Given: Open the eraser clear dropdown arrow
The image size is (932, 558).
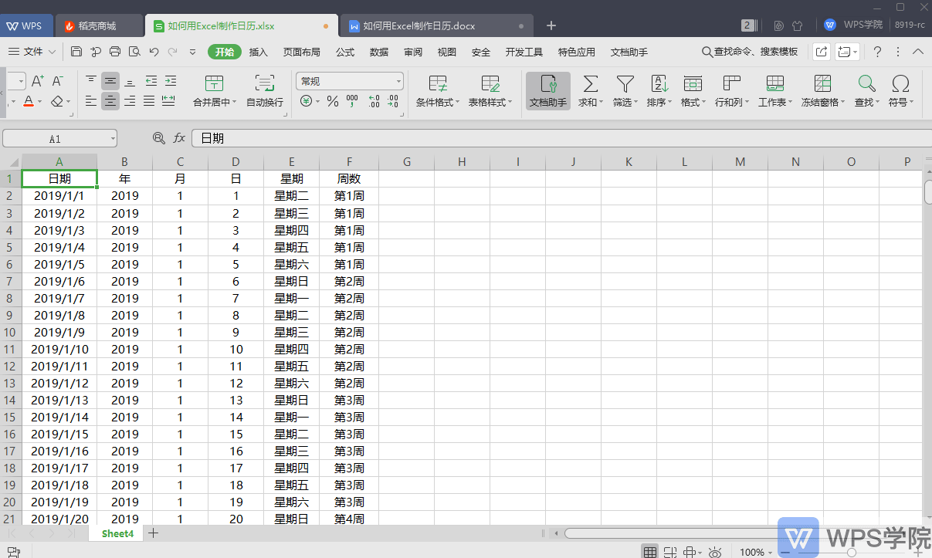Looking at the screenshot, I should pyautogui.click(x=68, y=101).
